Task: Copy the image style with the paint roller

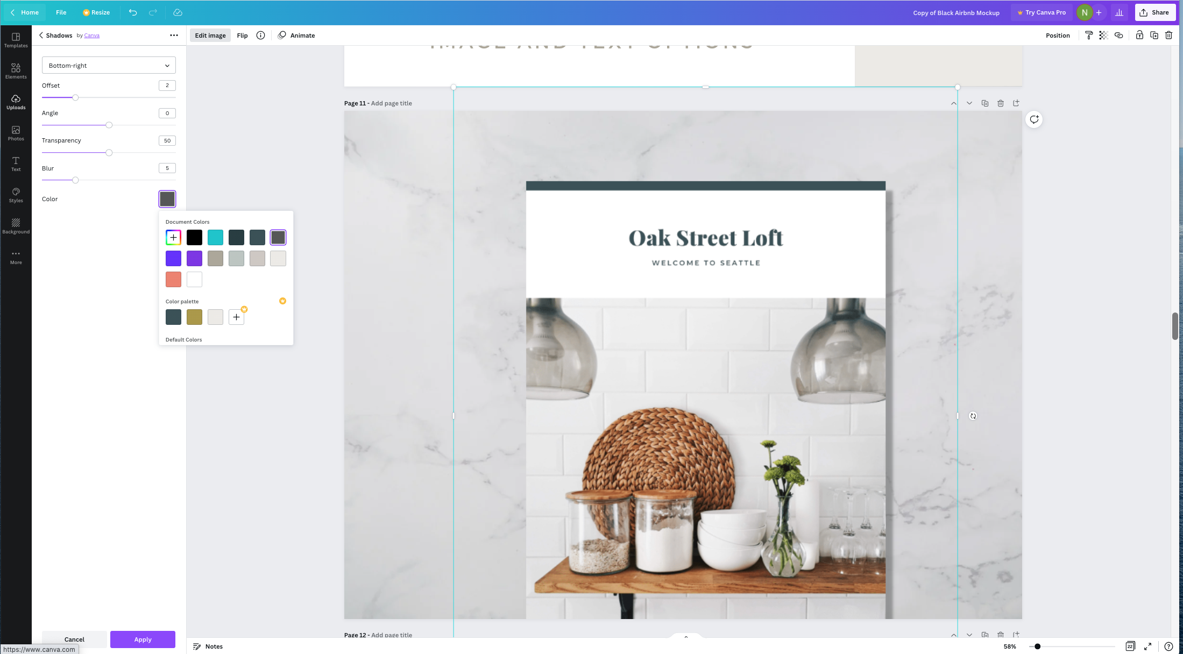Action: click(1089, 35)
